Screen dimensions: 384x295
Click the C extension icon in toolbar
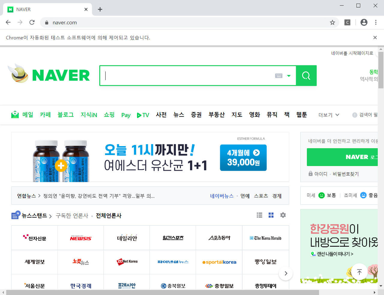[x=347, y=22]
